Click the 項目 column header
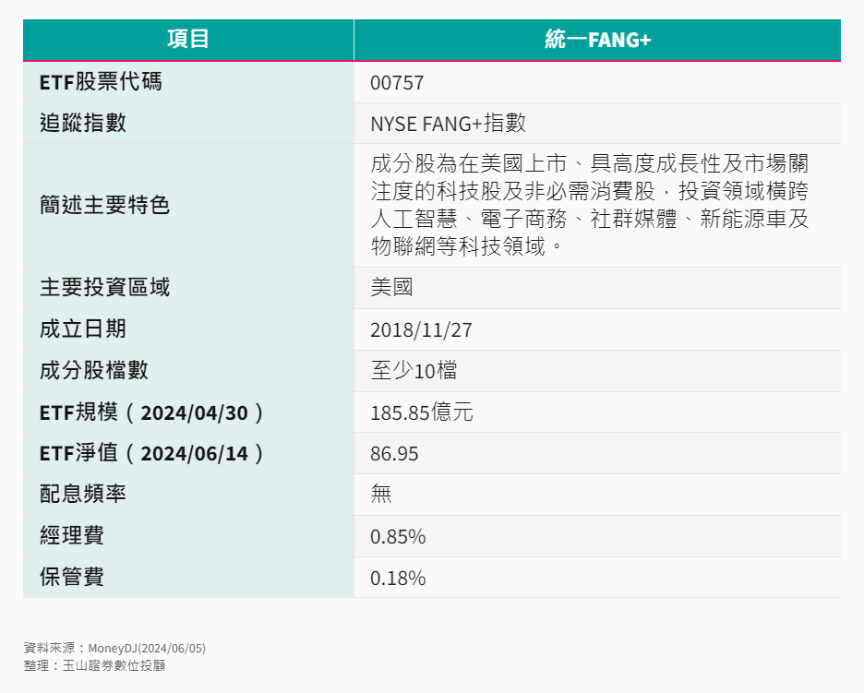 [188, 39]
